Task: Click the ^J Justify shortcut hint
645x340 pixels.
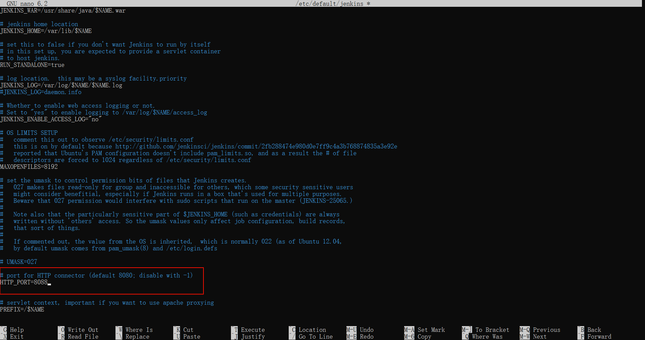Action: (x=248, y=337)
